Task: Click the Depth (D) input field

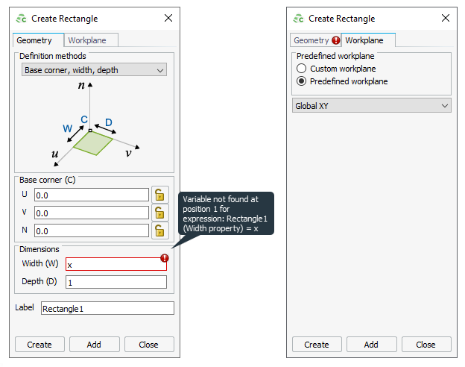Action: (x=116, y=282)
